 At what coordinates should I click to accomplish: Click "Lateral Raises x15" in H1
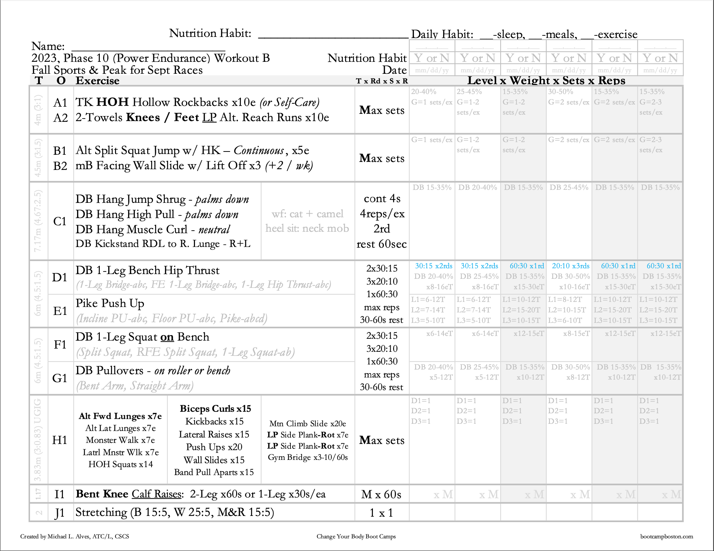[x=214, y=434]
